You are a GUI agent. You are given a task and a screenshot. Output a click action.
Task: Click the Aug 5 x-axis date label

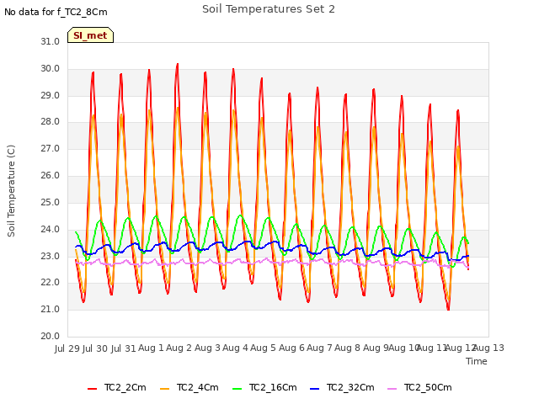click(263, 348)
